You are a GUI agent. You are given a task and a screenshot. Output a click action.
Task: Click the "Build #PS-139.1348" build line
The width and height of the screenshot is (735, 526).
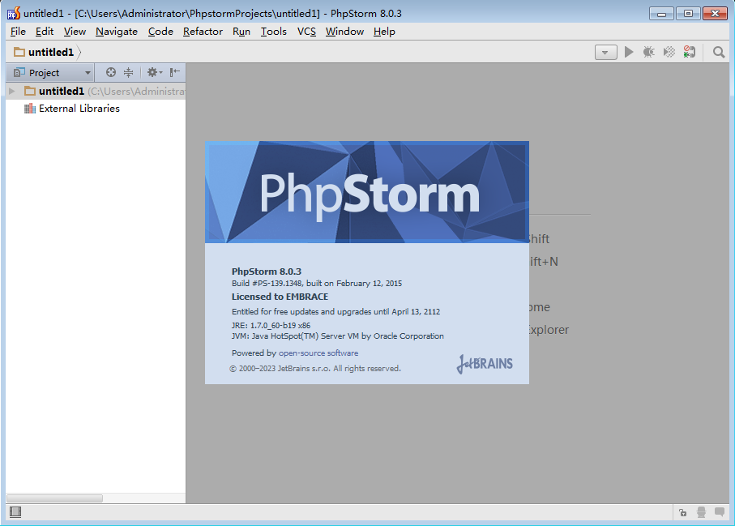pyautogui.click(x=316, y=283)
